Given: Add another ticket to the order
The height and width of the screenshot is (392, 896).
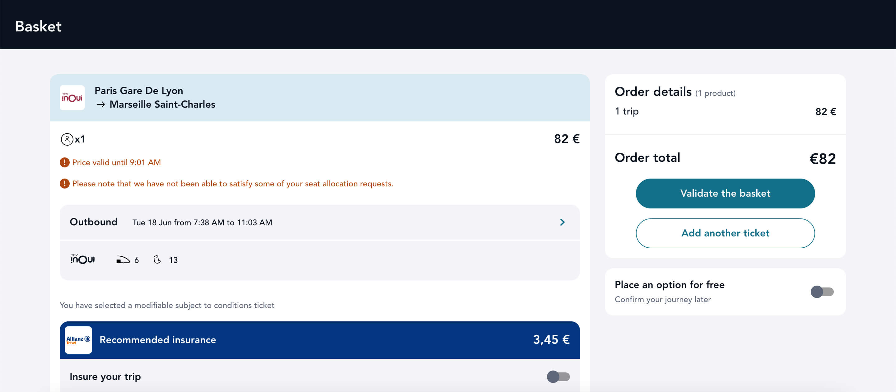Looking at the screenshot, I should point(725,233).
